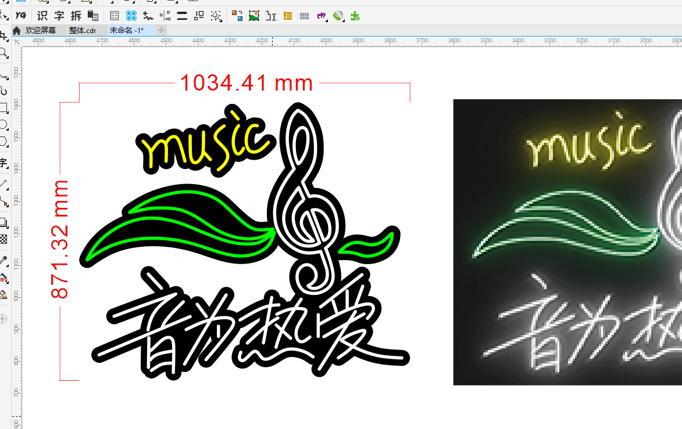Viewport: 682px width, 429px height.
Task: Click the blue four-petal flower icon
Action: (x=131, y=16)
